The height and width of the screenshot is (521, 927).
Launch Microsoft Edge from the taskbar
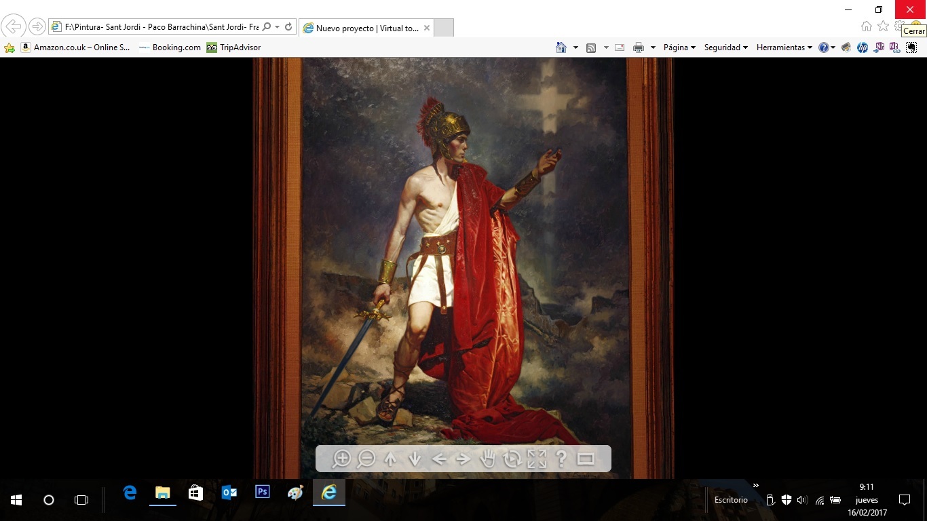coord(130,493)
